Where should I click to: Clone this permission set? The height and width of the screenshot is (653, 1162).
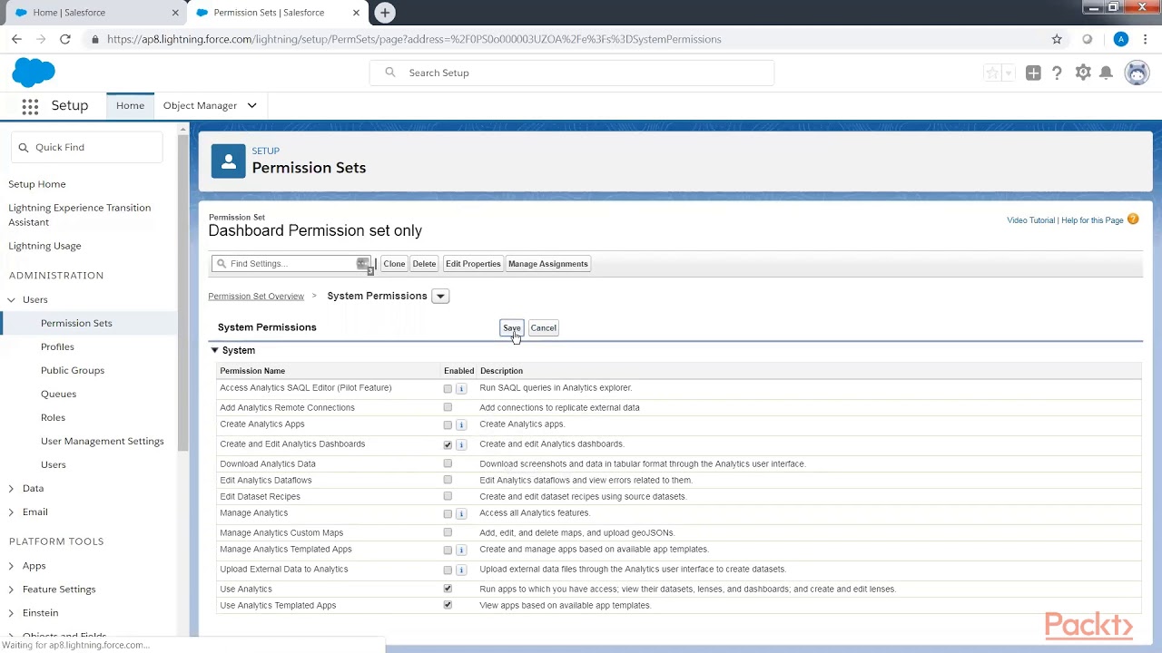(394, 264)
